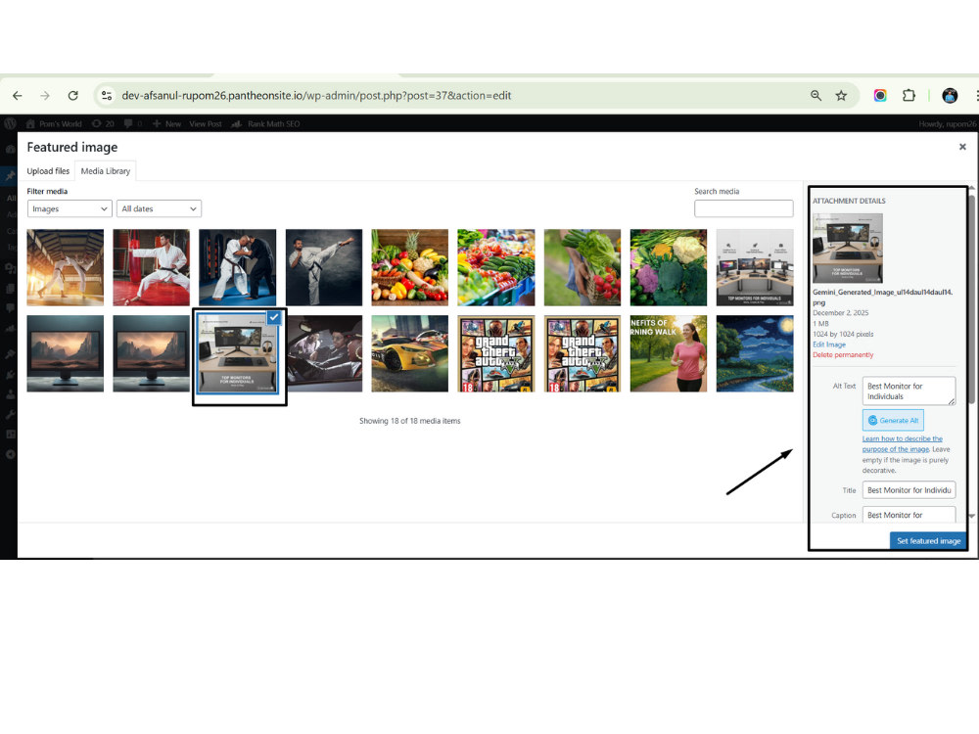
Task: Select the three monitor desks thumbnail
Action: (x=754, y=267)
